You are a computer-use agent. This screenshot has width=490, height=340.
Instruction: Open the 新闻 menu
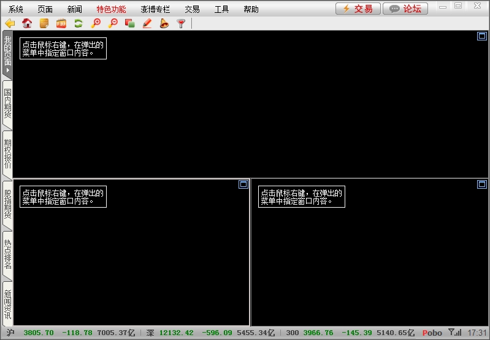point(74,9)
